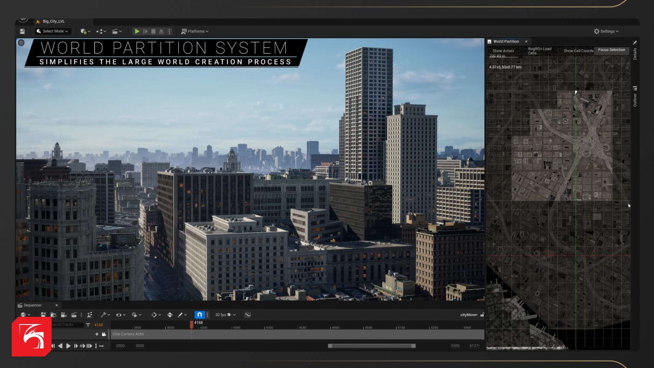This screenshot has width=654, height=368.
Task: Click the add track plus icon
Action: [x=97, y=334]
